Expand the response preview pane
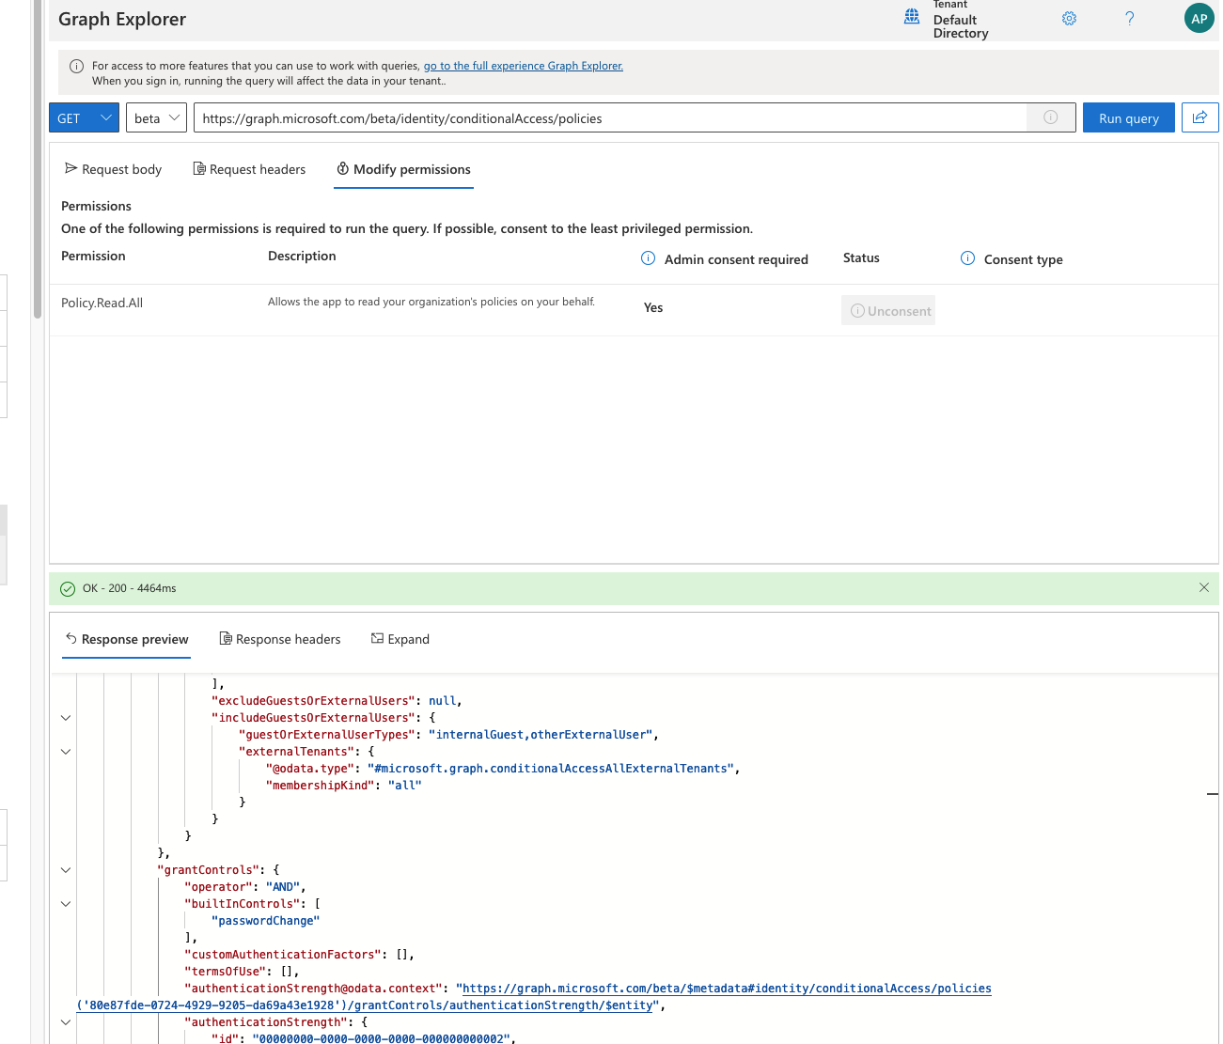1223x1044 pixels. (x=400, y=639)
